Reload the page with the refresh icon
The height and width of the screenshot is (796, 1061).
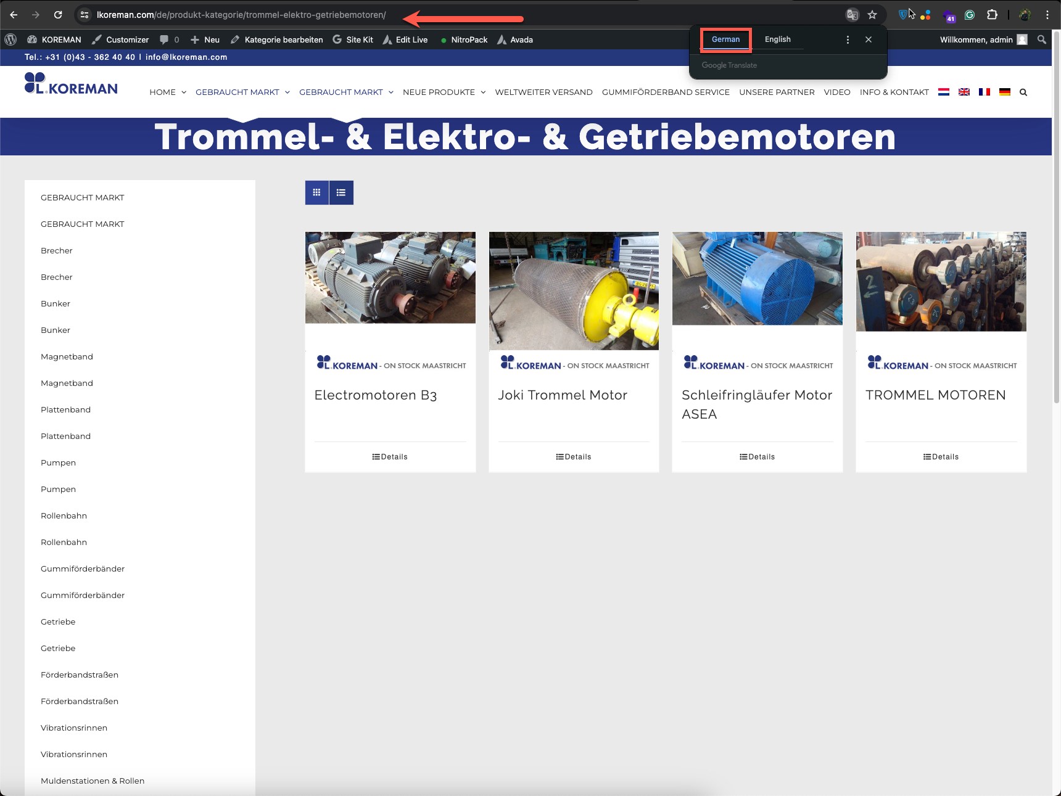pos(58,15)
